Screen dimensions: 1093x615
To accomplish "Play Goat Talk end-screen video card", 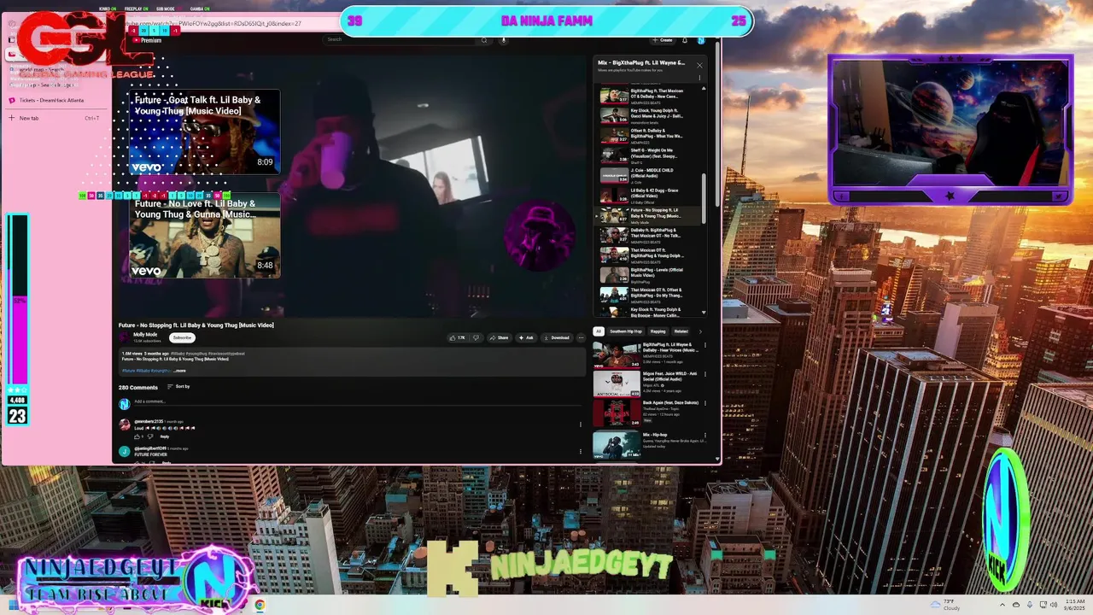I will [x=204, y=132].
